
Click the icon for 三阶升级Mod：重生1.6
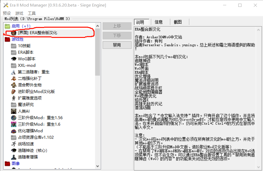coord(14,124)
